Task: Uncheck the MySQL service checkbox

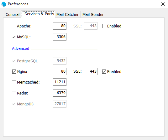Action: [x=14, y=37]
